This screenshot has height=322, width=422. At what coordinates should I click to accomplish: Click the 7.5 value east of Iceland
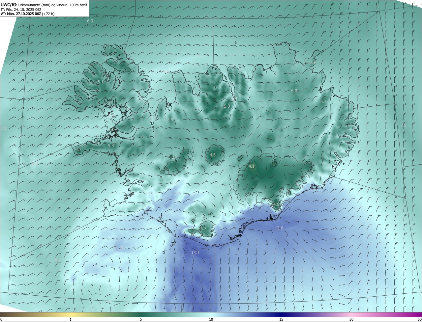click(403, 125)
